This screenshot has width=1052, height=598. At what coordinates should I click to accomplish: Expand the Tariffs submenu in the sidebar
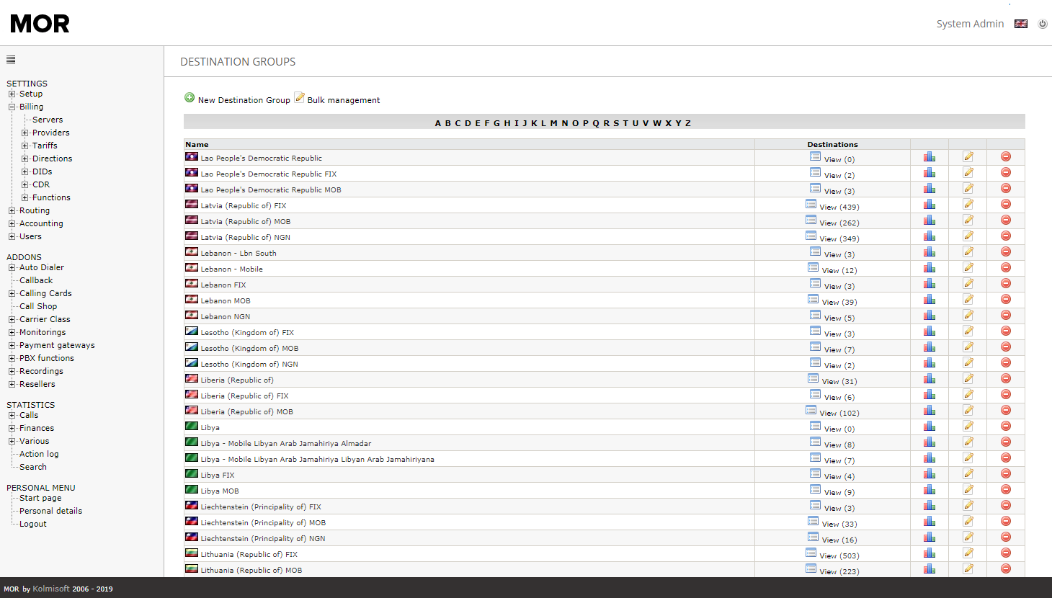click(x=24, y=146)
